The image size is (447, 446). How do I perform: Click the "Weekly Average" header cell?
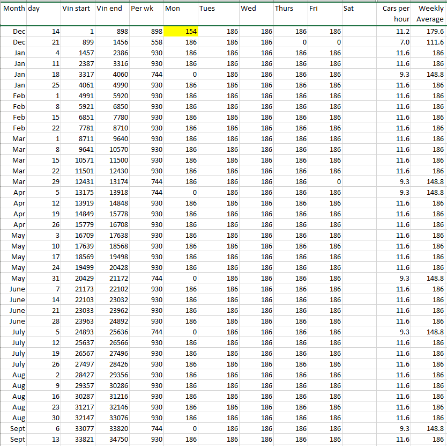[x=430, y=14]
